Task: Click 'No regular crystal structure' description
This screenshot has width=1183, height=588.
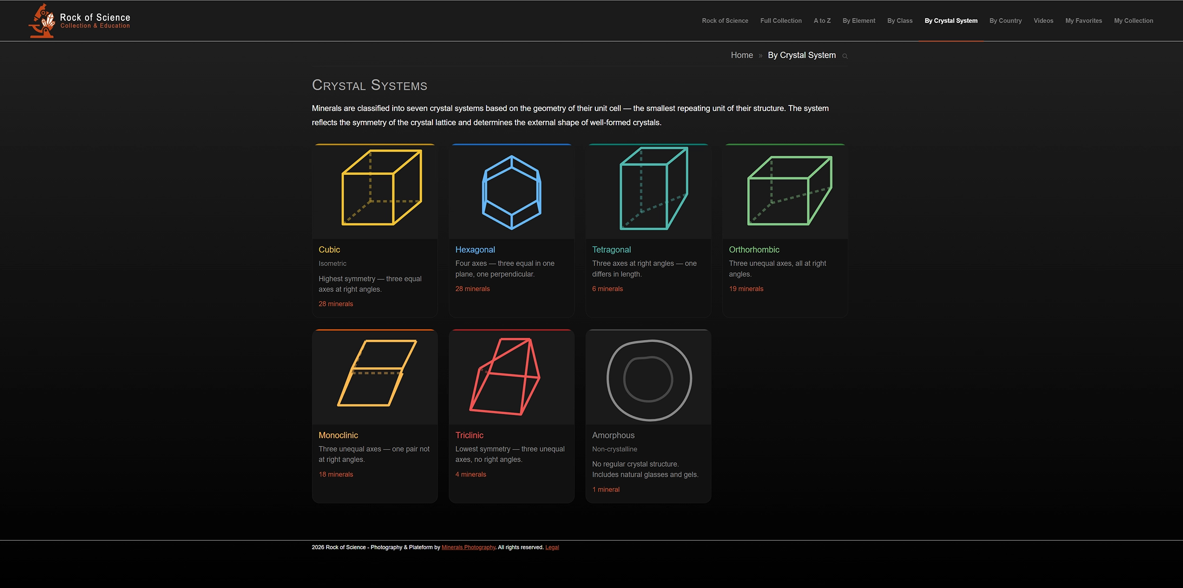Action: (x=645, y=469)
